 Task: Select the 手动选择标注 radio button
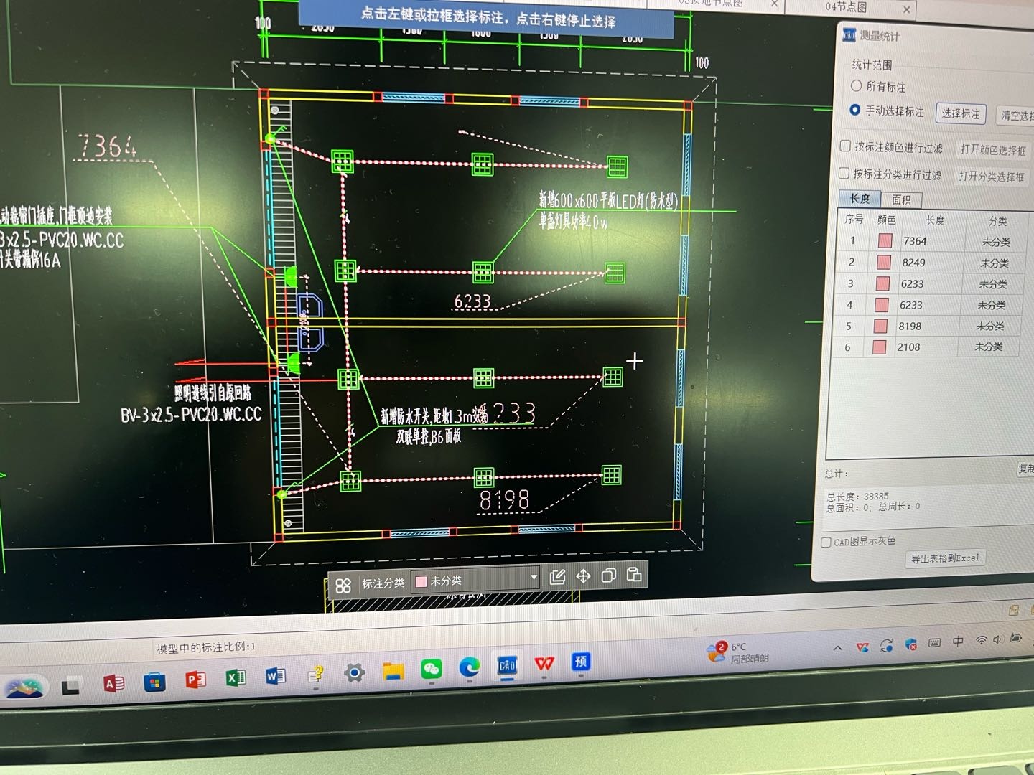854,110
